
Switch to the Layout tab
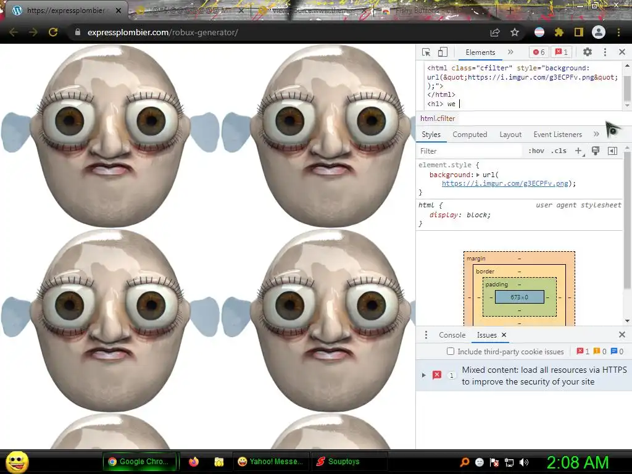coord(510,135)
